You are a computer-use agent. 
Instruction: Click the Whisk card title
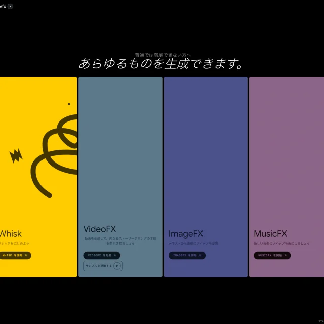tap(11, 234)
